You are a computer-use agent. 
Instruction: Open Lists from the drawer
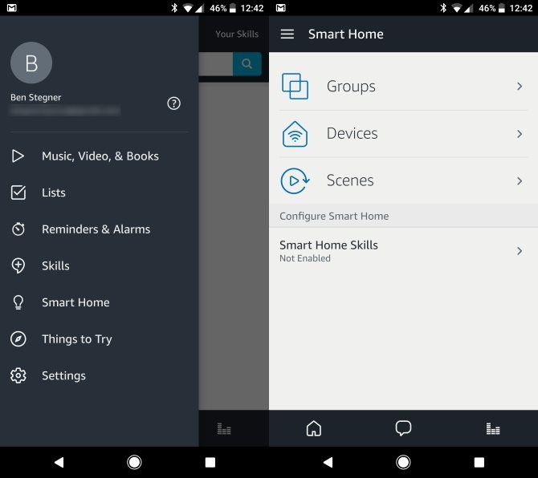point(99,192)
